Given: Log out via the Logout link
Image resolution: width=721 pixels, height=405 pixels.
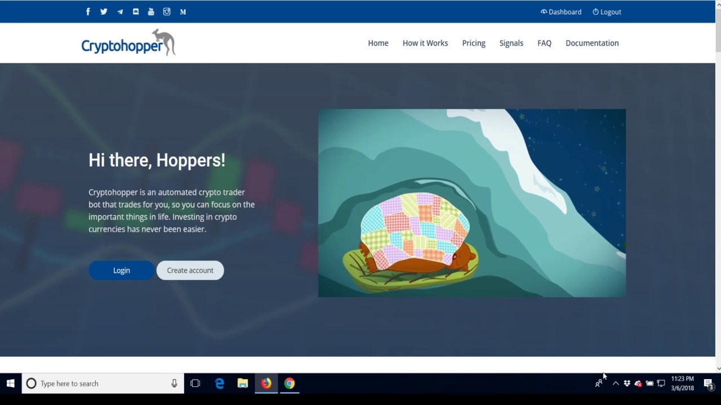Looking at the screenshot, I should tap(607, 12).
